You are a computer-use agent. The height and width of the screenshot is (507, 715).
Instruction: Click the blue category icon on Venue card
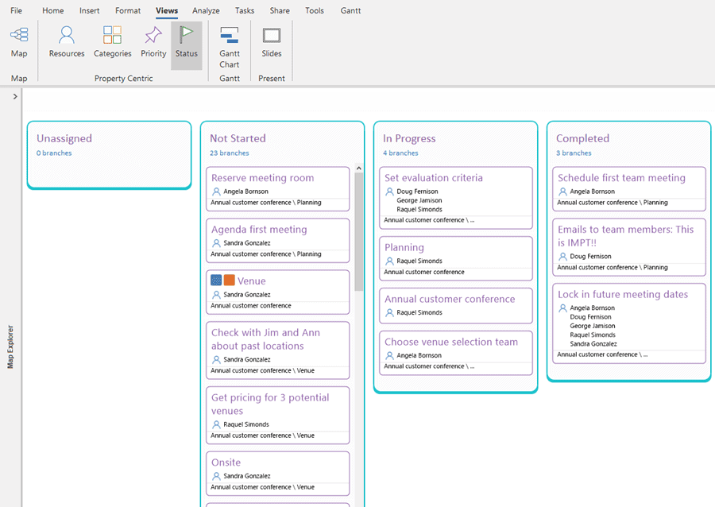pos(216,281)
